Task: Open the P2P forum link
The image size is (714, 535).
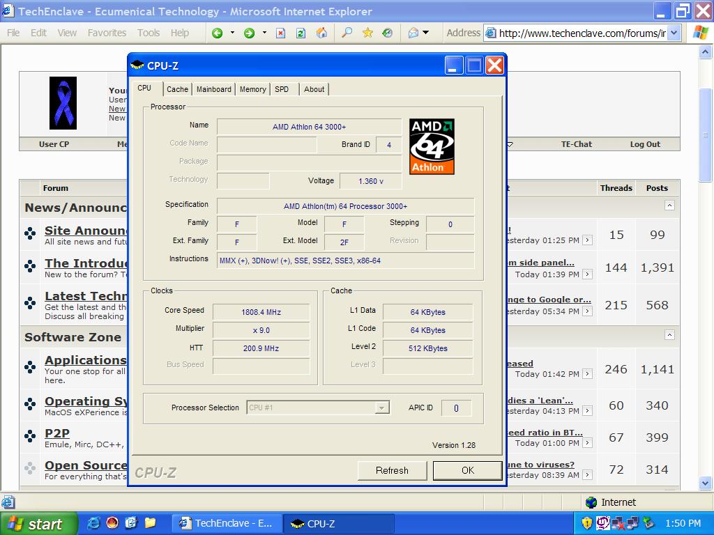Action: click(57, 433)
